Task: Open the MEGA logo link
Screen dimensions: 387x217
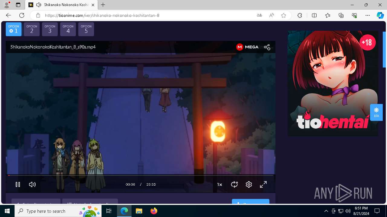Action: click(247, 47)
